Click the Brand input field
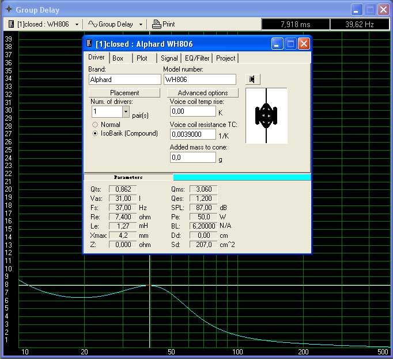This screenshot has width=393, height=359. point(124,80)
